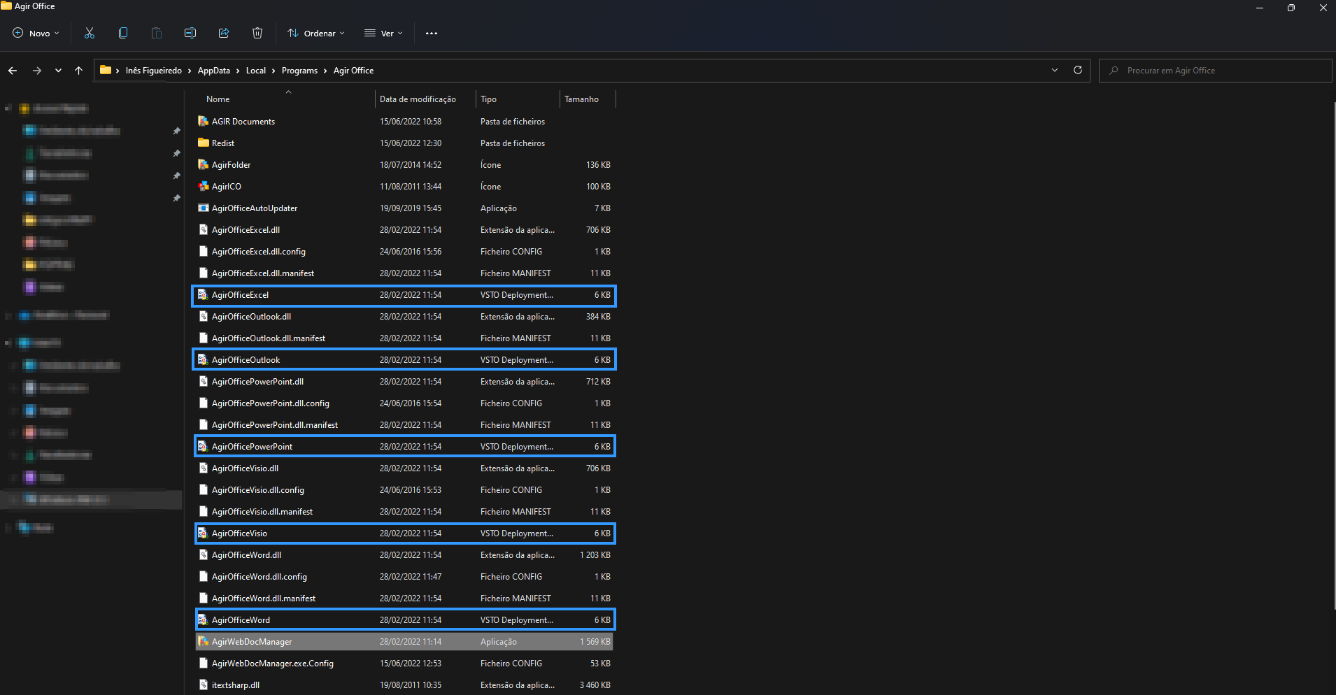Screen dimensions: 1336x695
Task: Open recent locations dropdown chevron
Action: [58, 71]
